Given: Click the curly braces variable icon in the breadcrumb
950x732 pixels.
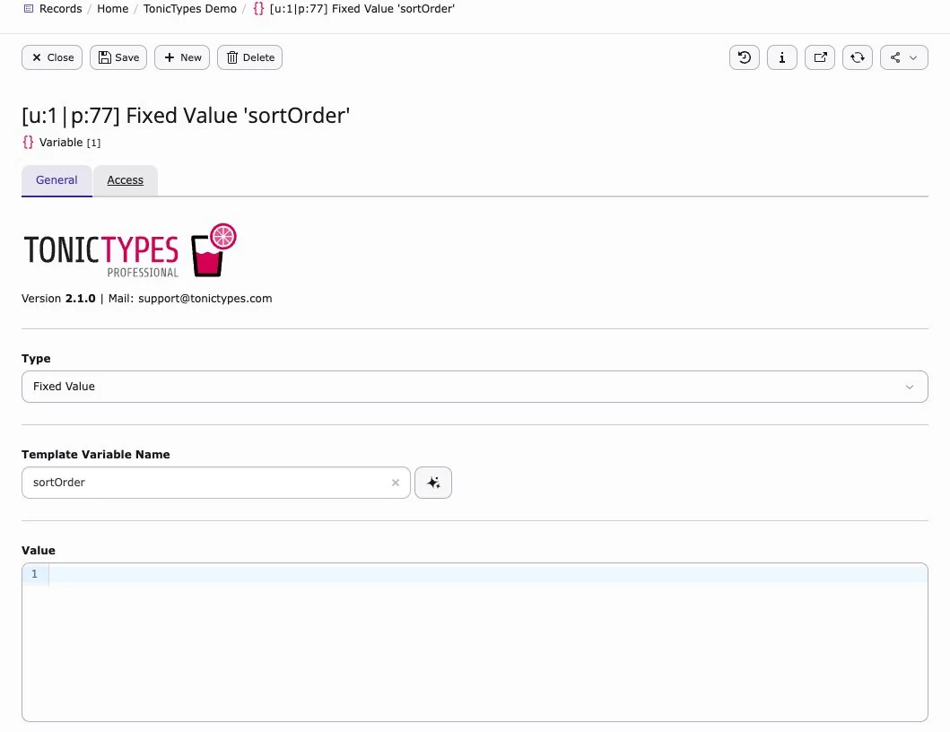Looking at the screenshot, I should 258,8.
